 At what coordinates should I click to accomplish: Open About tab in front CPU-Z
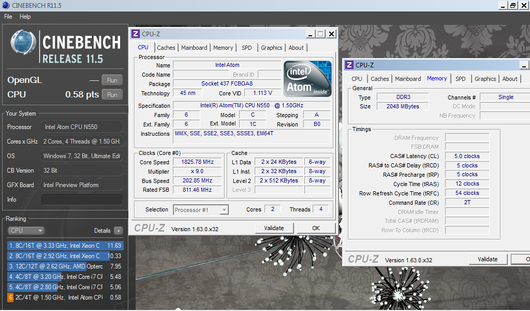point(296,48)
